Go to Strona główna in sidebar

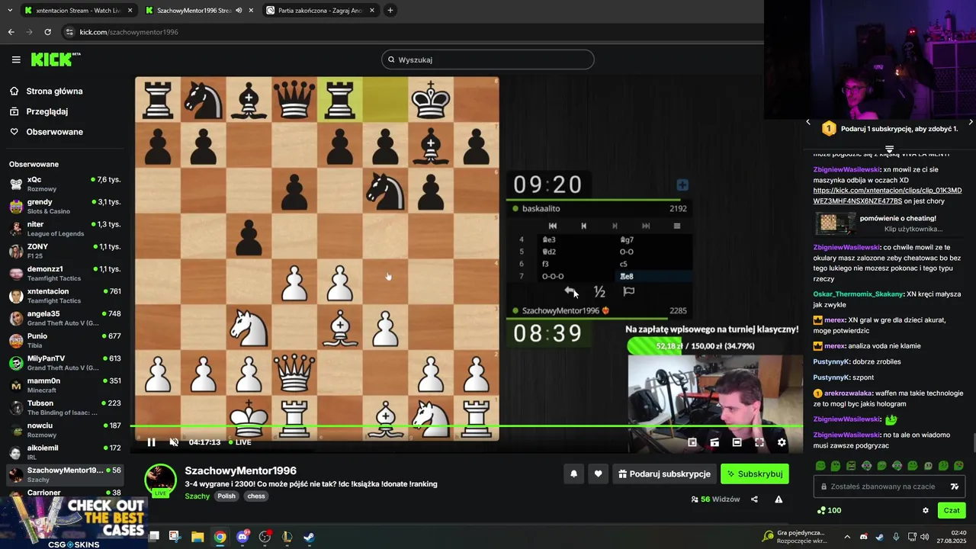(54, 91)
